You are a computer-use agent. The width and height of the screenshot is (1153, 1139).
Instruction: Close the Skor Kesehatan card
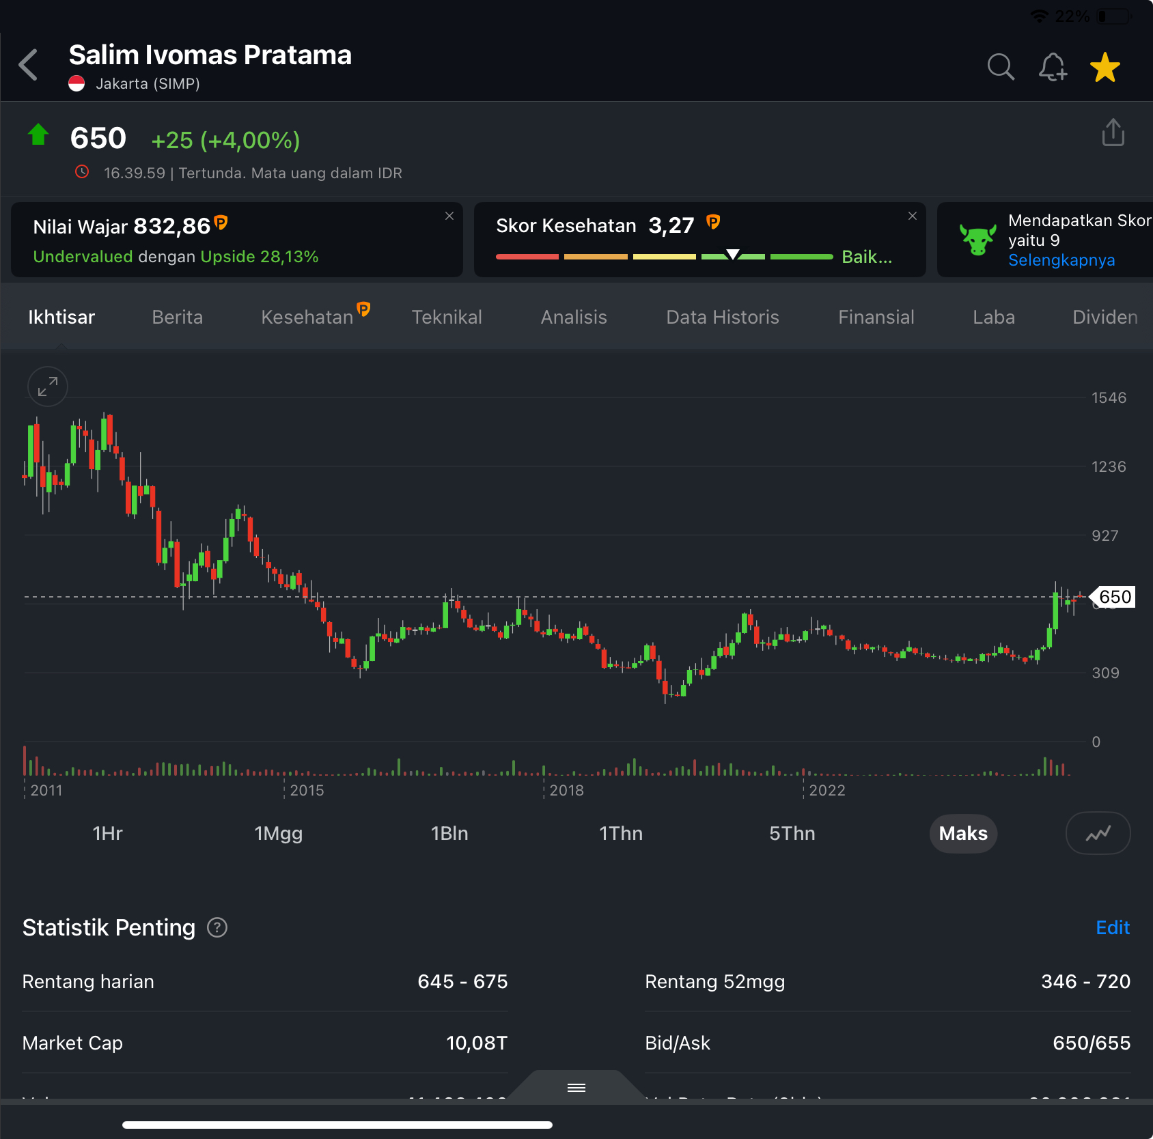(x=912, y=216)
